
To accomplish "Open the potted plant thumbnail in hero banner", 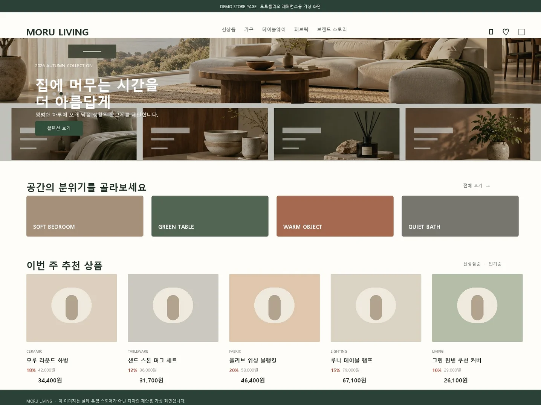I will [468, 134].
